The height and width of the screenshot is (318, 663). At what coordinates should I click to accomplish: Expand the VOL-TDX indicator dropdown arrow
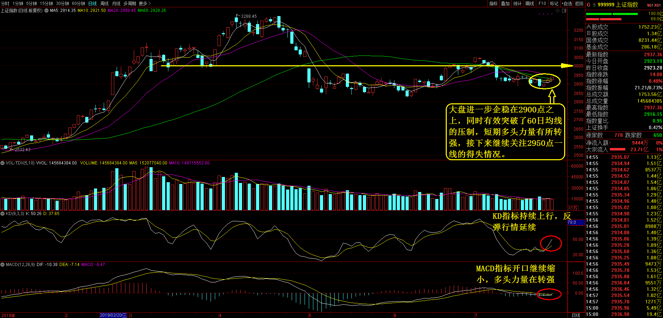[2, 163]
